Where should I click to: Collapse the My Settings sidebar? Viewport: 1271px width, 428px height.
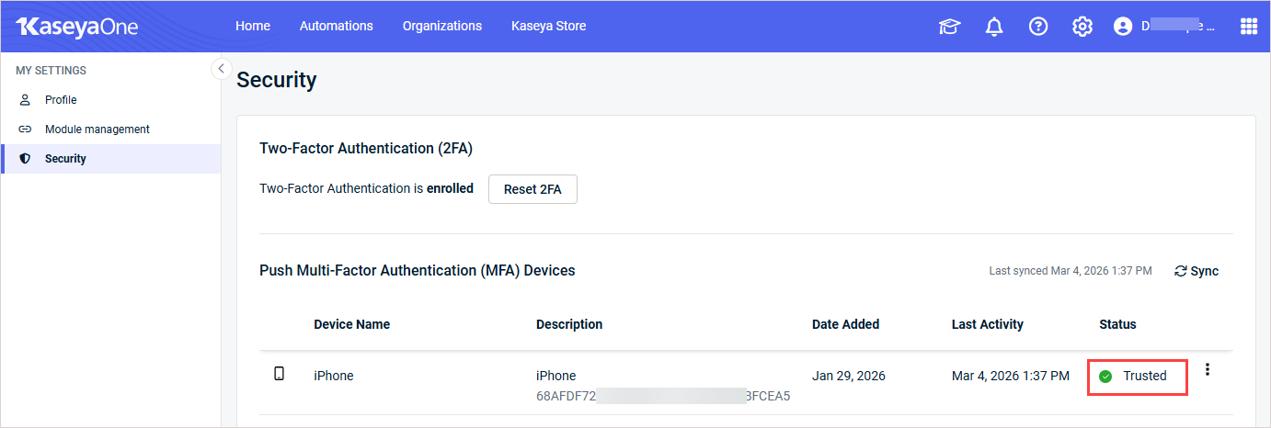(221, 69)
